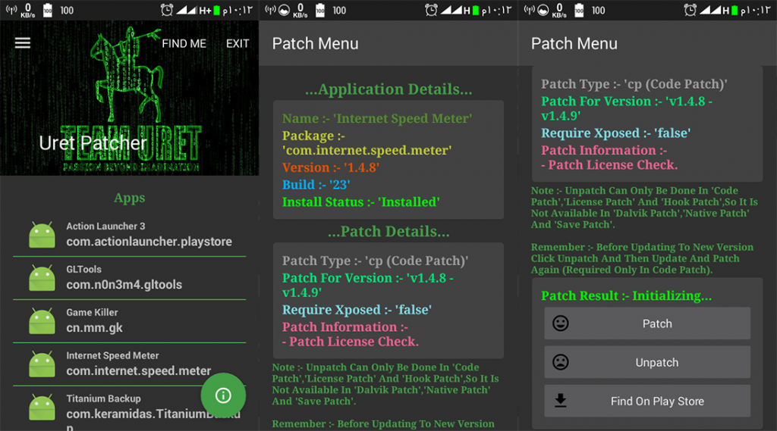This screenshot has height=431, width=777.
Task: Click the battery 100 icon in left status bar
Action: pyautogui.click(x=48, y=10)
